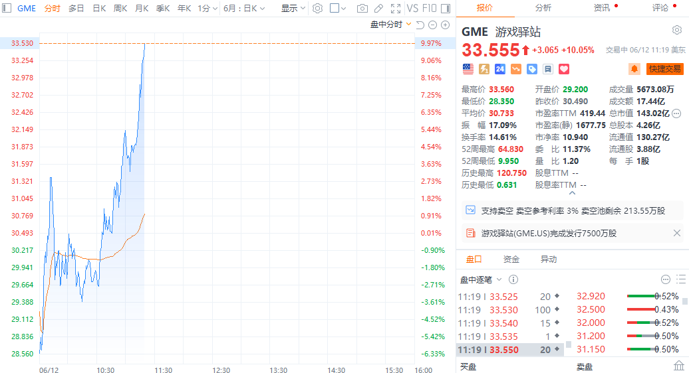Collapse the quote details chevron
The image size is (689, 373).
[572, 193]
